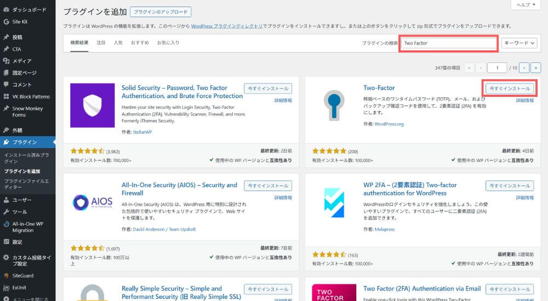Jump to last page of results
The height and width of the screenshot is (301, 548).
(536, 68)
